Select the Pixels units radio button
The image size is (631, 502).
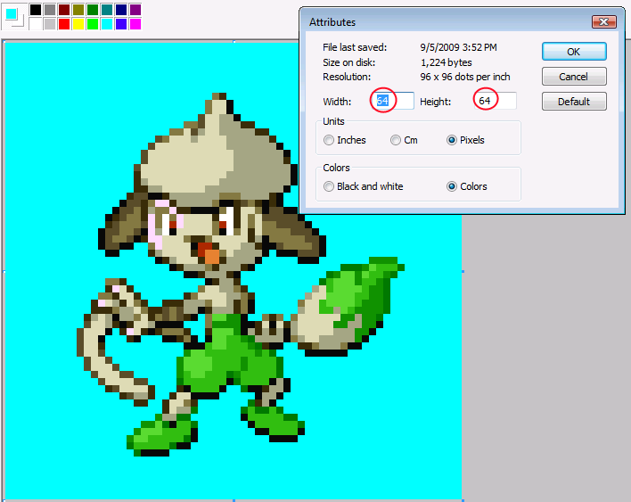point(452,140)
